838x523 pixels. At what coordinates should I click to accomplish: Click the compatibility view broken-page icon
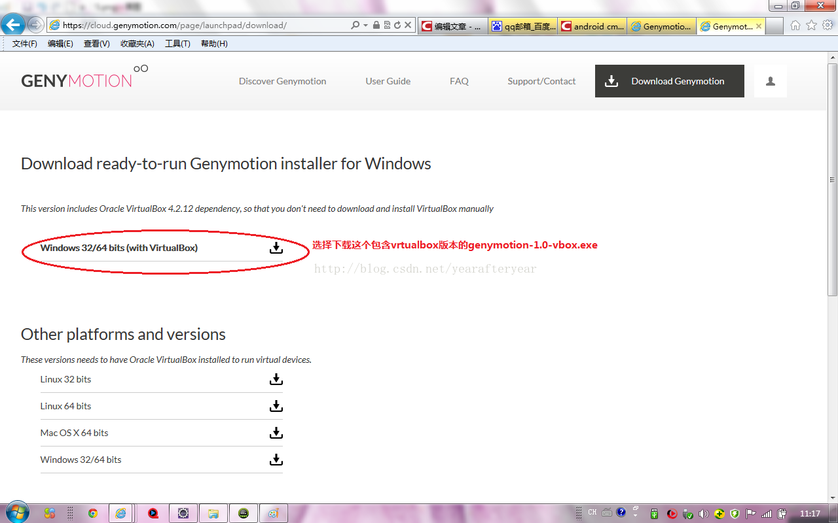click(386, 25)
